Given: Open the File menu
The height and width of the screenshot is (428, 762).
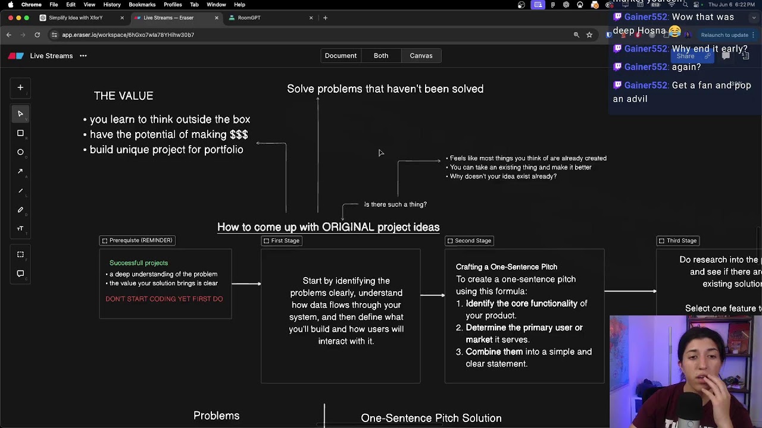Looking at the screenshot, I should point(54,5).
